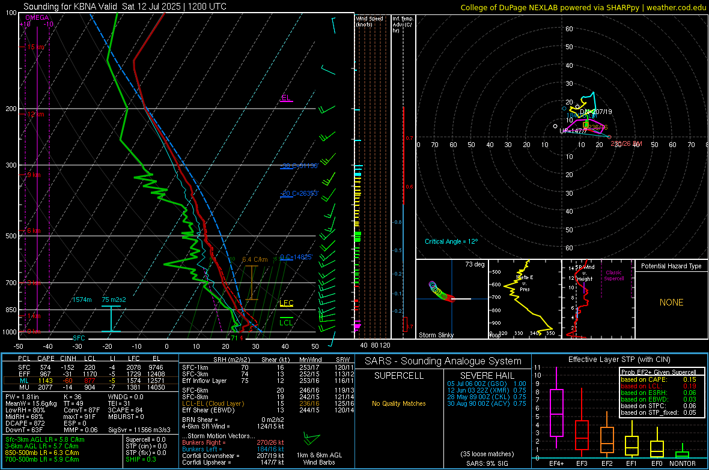The image size is (709, 470).
Task: Click the '(35 loose matches)' text
Action: [x=487, y=454]
